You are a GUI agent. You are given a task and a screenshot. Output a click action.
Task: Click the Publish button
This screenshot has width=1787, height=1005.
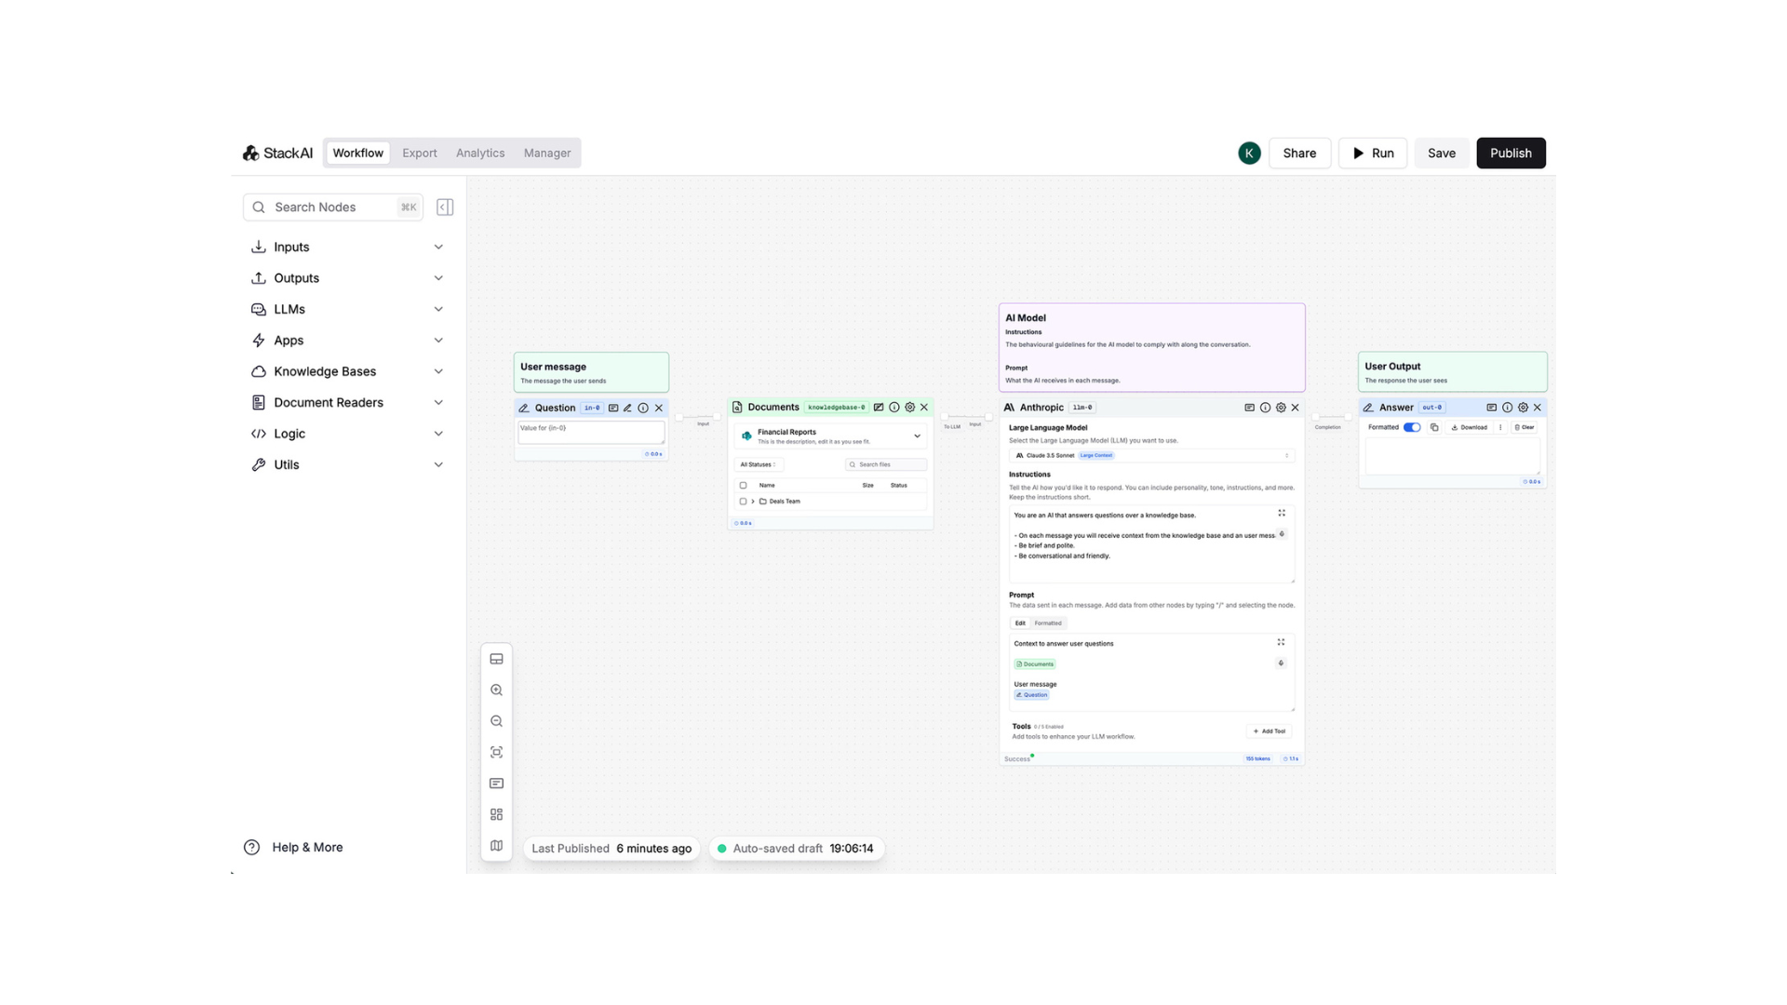coord(1510,153)
